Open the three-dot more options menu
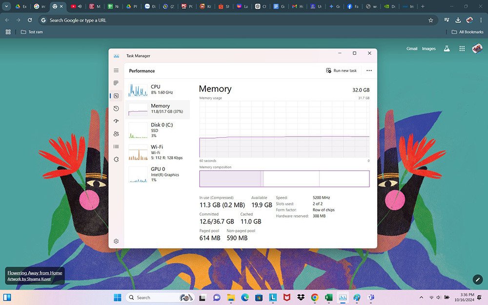Image resolution: width=488 pixels, height=305 pixels. [x=369, y=71]
